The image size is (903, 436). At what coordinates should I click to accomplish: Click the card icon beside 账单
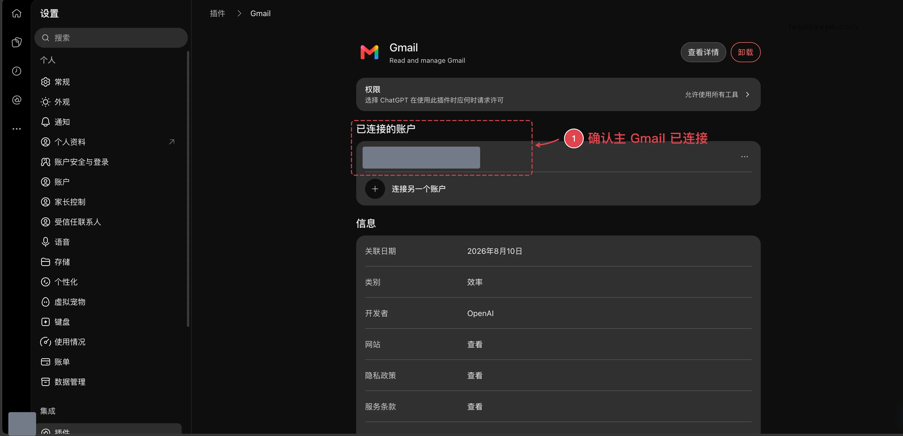click(46, 362)
